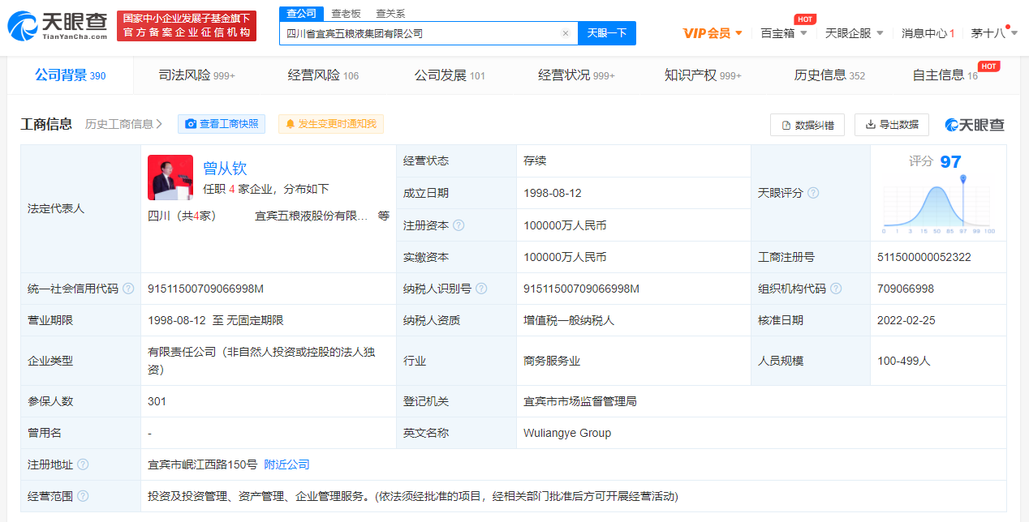The width and height of the screenshot is (1029, 522).
Task: Click help icon beside 注册地址
Action: point(83,464)
